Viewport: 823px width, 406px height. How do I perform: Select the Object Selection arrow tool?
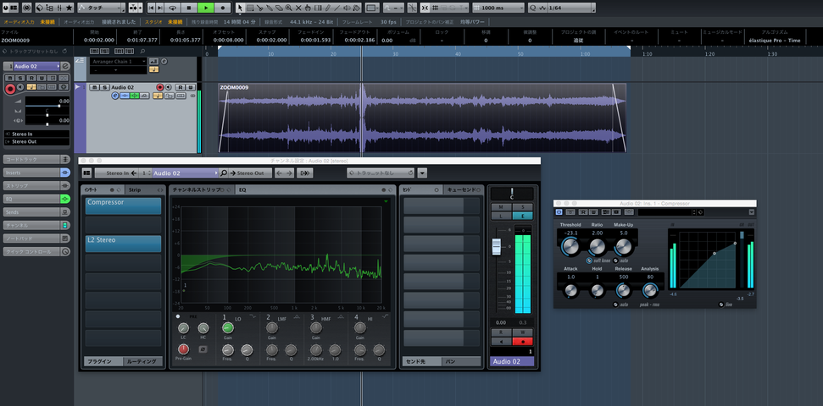coord(240,8)
